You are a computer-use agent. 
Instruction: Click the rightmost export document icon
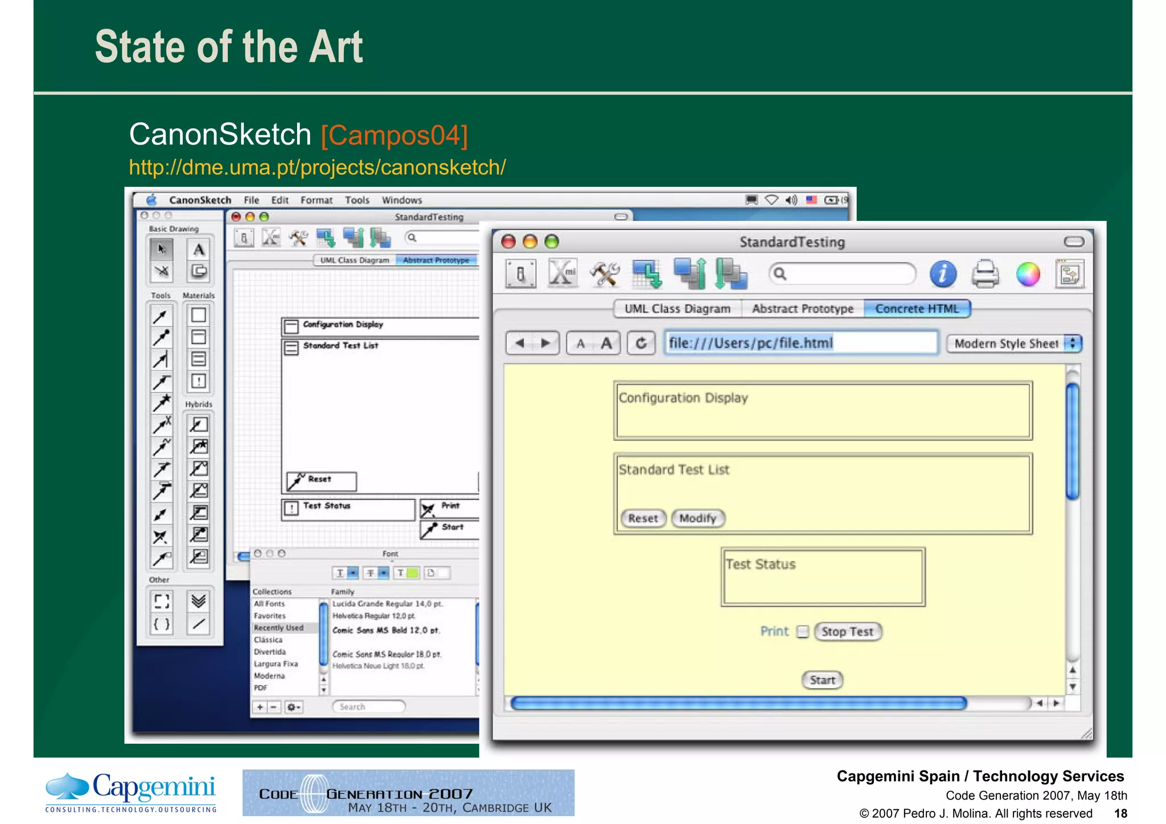coord(1069,274)
